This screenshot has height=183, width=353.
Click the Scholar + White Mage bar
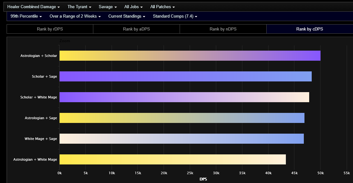184,97
